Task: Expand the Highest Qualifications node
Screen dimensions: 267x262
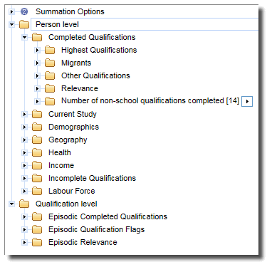Action: point(37,50)
